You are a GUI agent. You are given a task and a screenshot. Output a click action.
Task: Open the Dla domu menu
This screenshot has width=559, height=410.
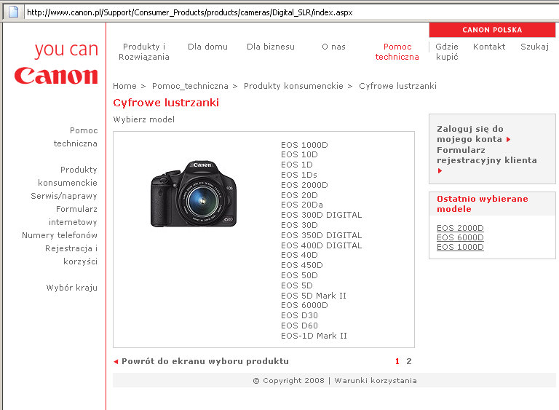pyautogui.click(x=208, y=47)
